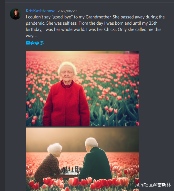Click the divider line above the message
The height and width of the screenshot is (191, 174).
click(90, 2)
